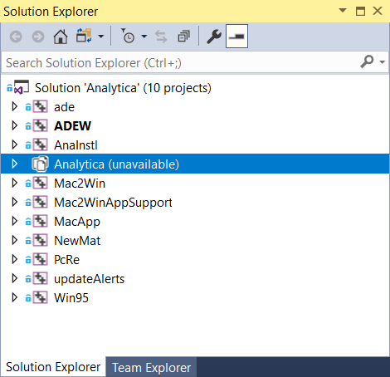Viewport: 390px width, 377px height.
Task: Click the Forward navigation arrow
Action: [x=38, y=37]
